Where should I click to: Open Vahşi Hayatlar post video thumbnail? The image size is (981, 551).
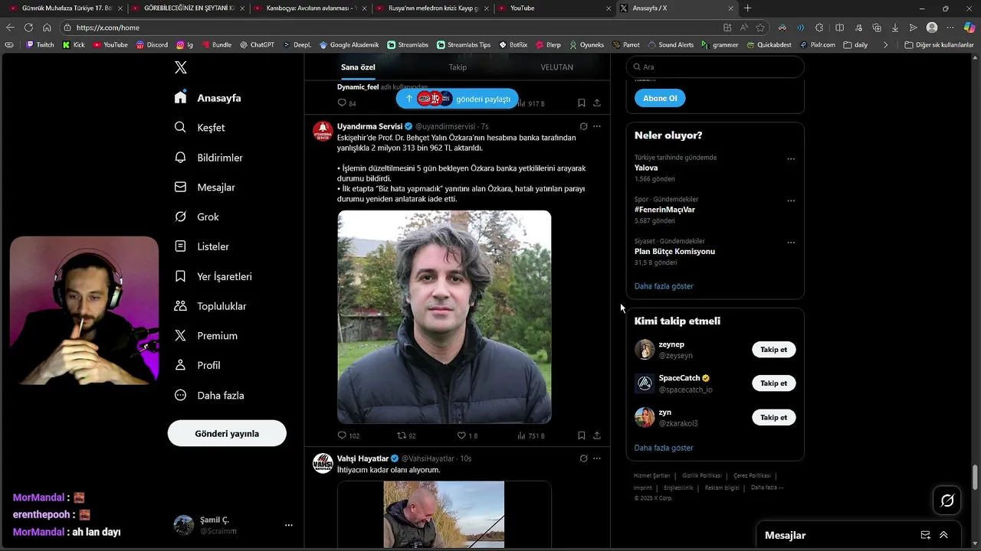tap(445, 514)
